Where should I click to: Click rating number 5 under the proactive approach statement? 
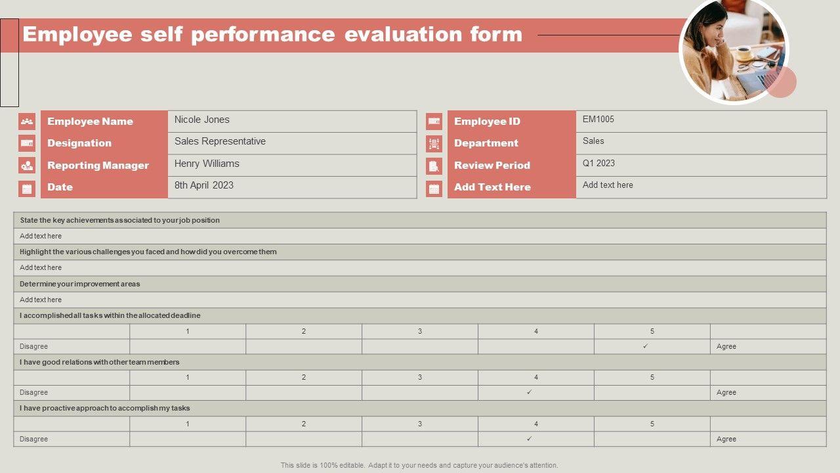pyautogui.click(x=652, y=424)
